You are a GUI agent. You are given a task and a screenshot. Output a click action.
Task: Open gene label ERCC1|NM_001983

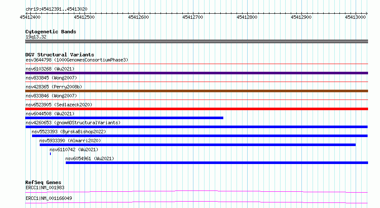tap(45, 187)
